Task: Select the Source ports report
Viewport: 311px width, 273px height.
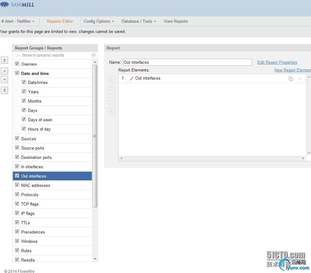Action: point(52,148)
